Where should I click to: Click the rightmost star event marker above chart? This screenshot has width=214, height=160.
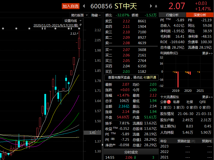[79, 28]
